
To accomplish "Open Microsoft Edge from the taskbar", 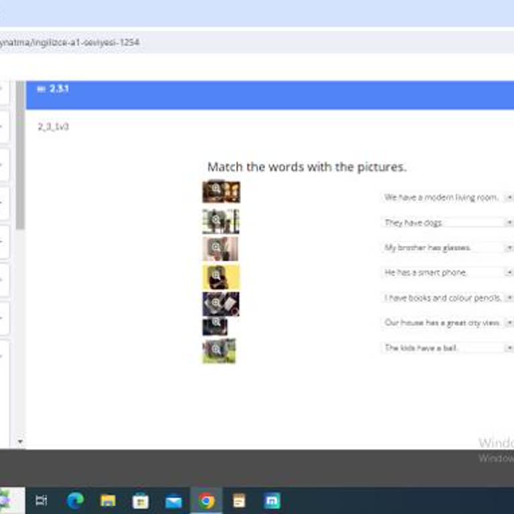I will [76, 501].
